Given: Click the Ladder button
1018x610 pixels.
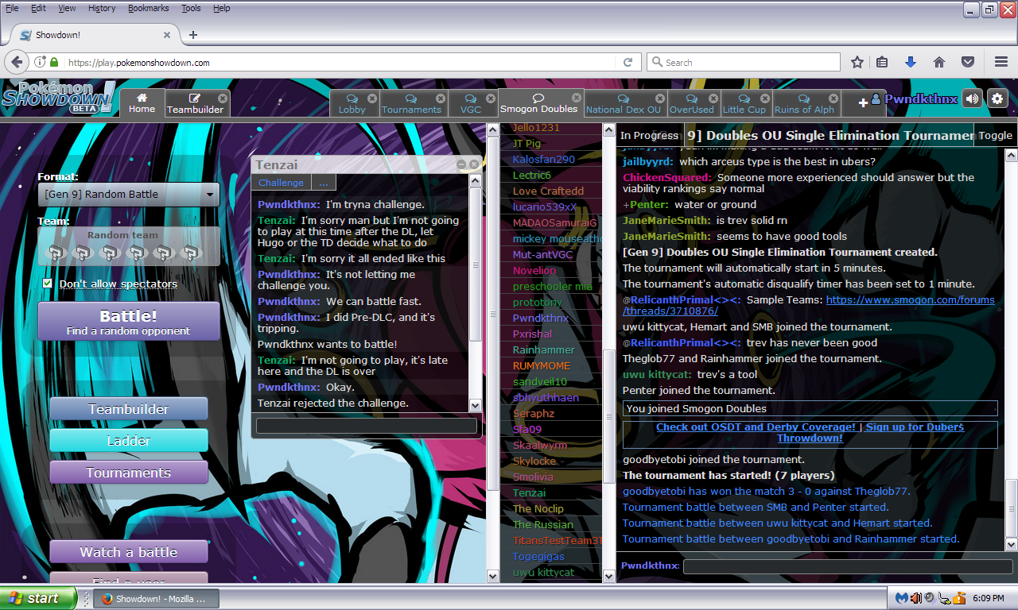Looking at the screenshot, I should [x=129, y=441].
